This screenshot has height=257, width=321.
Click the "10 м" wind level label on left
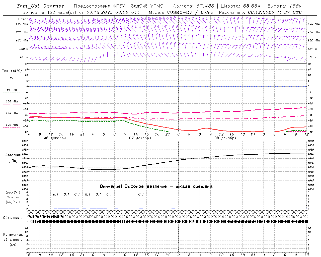pyautogui.click(x=24, y=57)
